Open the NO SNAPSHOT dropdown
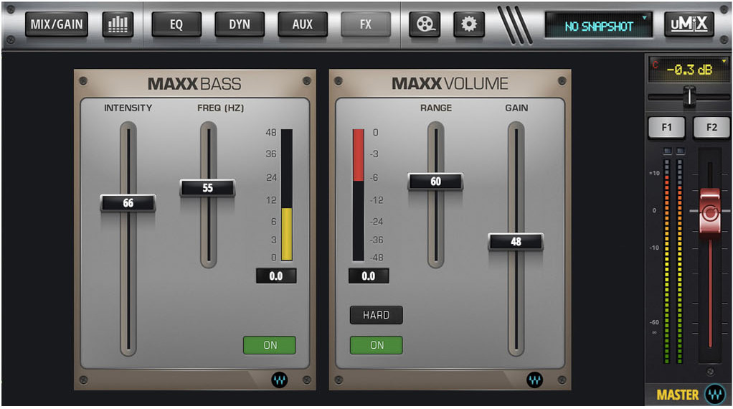The image size is (733, 409). click(x=599, y=26)
